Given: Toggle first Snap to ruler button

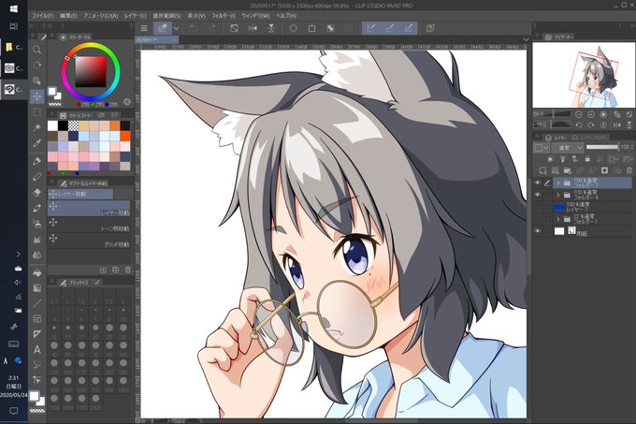Looking at the screenshot, I should 371,28.
